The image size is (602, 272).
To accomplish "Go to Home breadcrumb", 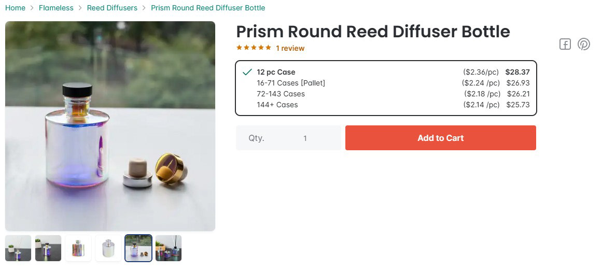I will pyautogui.click(x=15, y=8).
